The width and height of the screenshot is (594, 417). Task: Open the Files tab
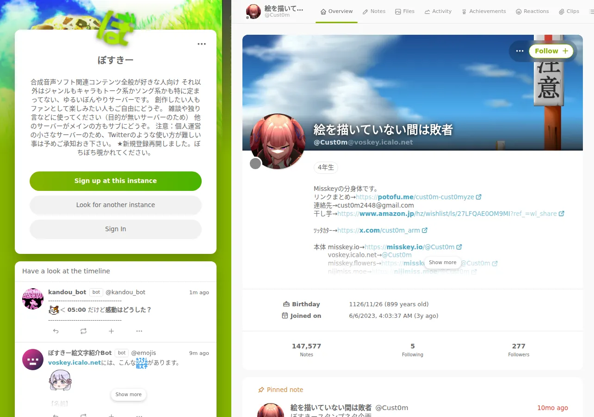[x=405, y=12]
